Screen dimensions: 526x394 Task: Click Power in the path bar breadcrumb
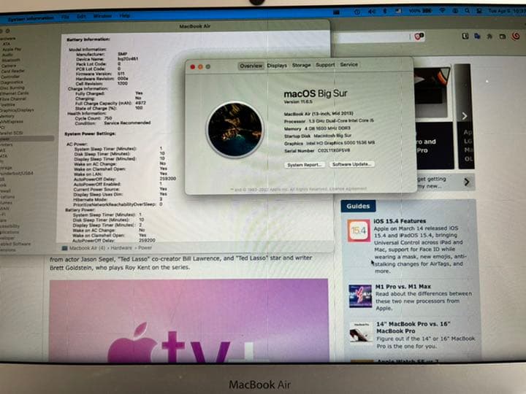(x=145, y=247)
